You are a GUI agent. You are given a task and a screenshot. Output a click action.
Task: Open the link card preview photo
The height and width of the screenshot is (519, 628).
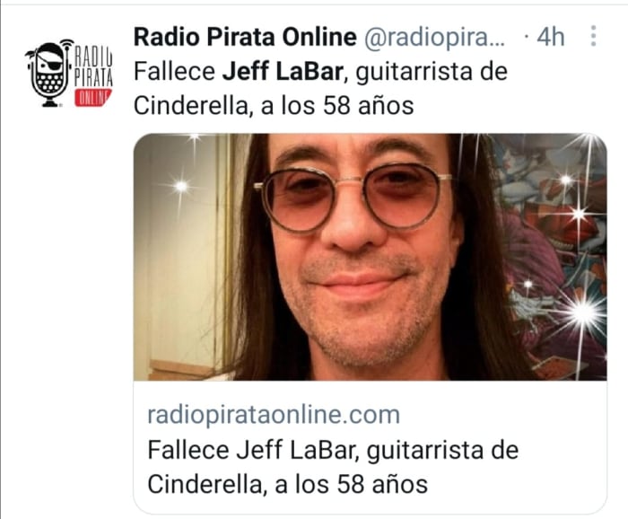370,257
